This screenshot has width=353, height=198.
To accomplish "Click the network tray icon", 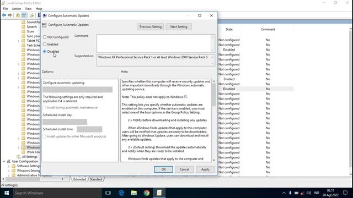I will pos(303,193).
